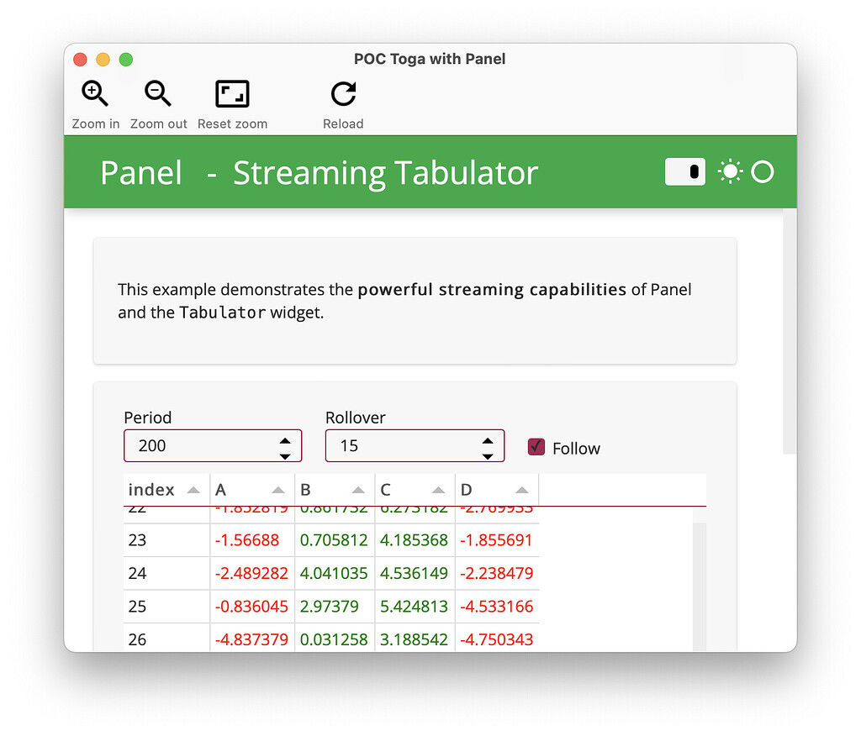The image size is (861, 736).
Task: Click the Reset zoom icon
Action: point(231,93)
